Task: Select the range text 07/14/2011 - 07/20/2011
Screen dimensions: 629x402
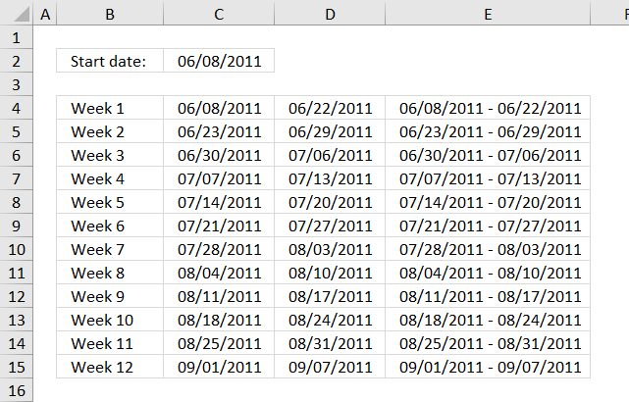Action: pyautogui.click(x=491, y=202)
